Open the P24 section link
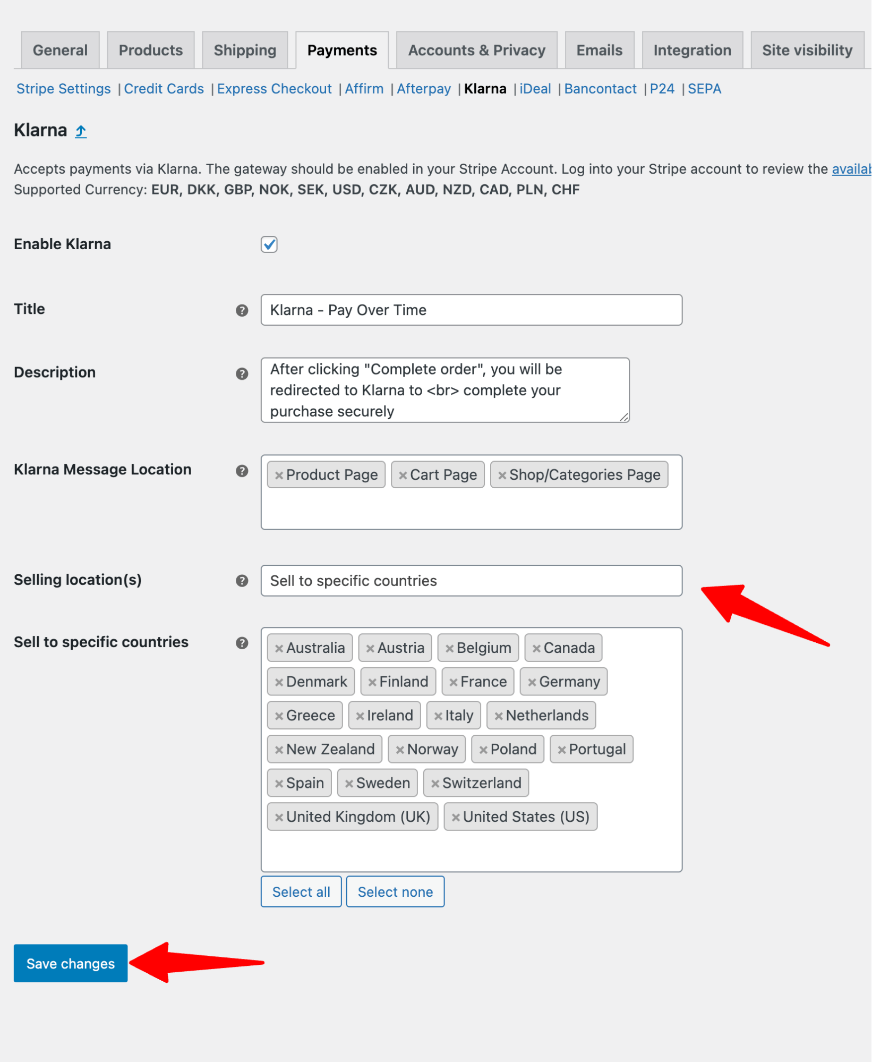Screen dimensions: 872x1062 coord(662,89)
